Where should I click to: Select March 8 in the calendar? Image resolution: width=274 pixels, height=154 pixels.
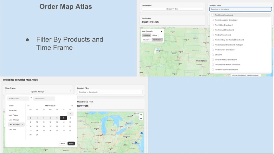tap(70, 118)
